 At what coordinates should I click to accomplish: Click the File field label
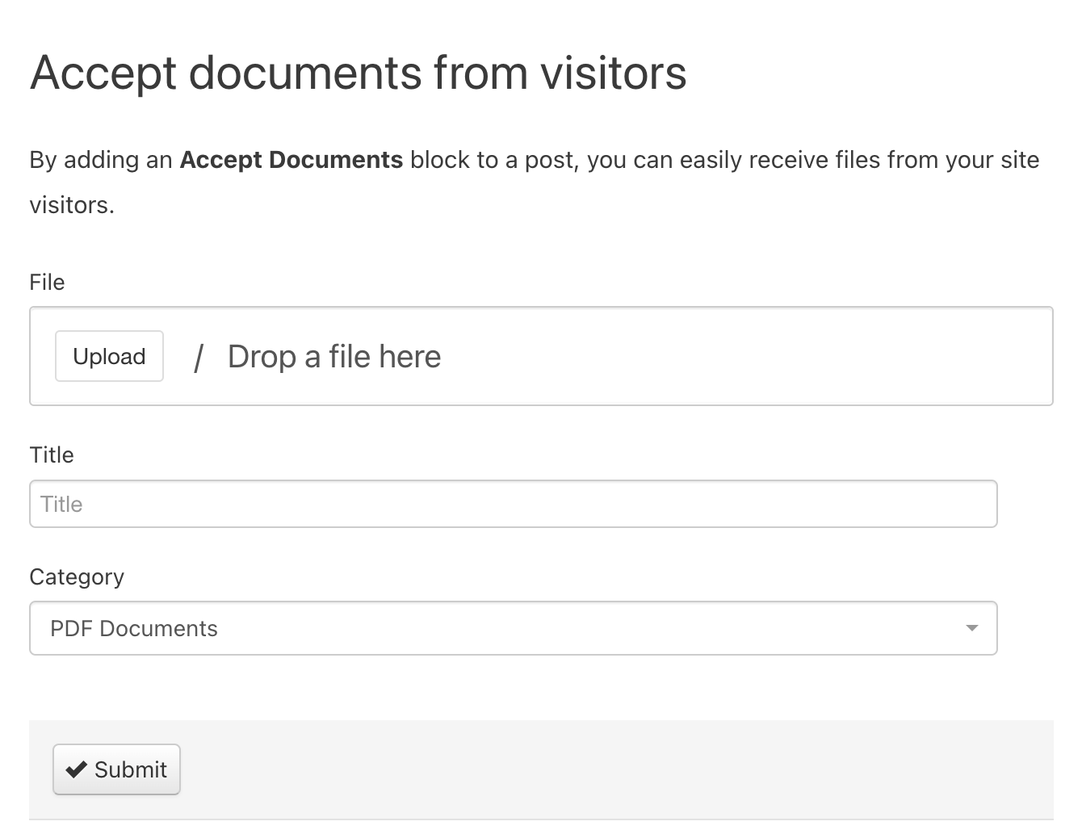[x=47, y=282]
